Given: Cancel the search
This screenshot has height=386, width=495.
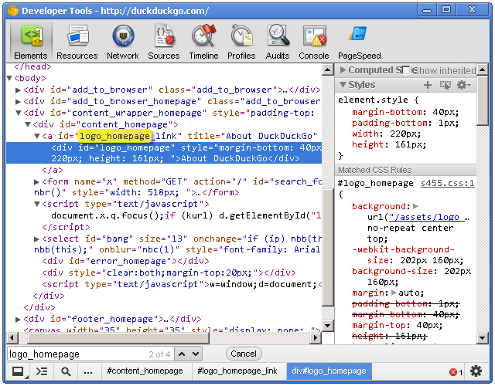Looking at the screenshot, I should tap(244, 354).
